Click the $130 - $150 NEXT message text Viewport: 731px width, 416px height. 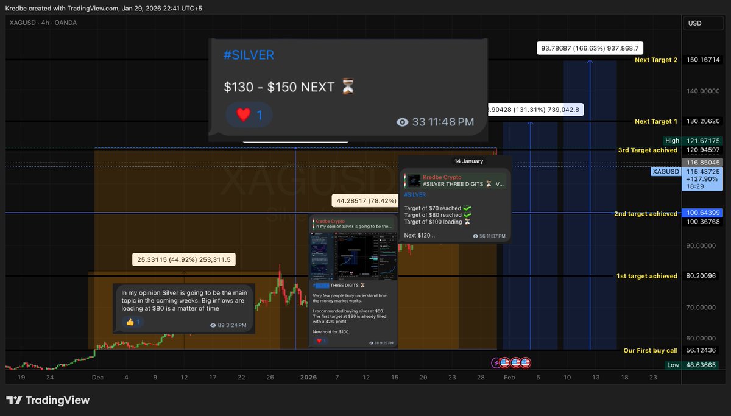click(289, 86)
